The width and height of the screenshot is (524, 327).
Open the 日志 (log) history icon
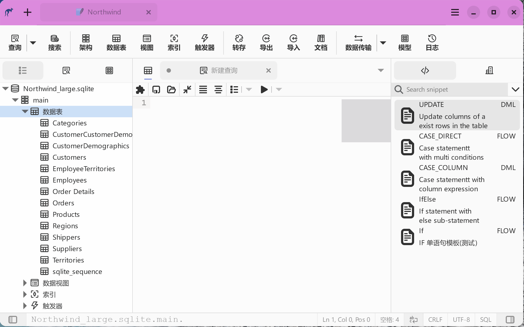pyautogui.click(x=432, y=42)
